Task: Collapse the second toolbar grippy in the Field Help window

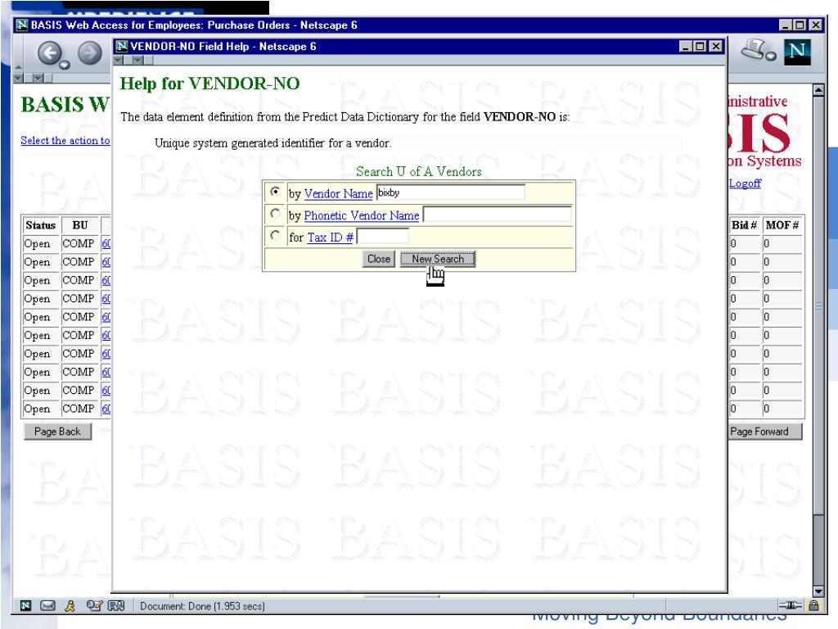Action: coord(137,61)
